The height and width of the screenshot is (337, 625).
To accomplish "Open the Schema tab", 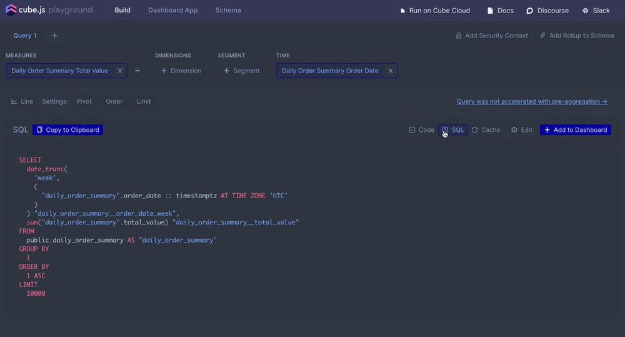I will point(228,11).
